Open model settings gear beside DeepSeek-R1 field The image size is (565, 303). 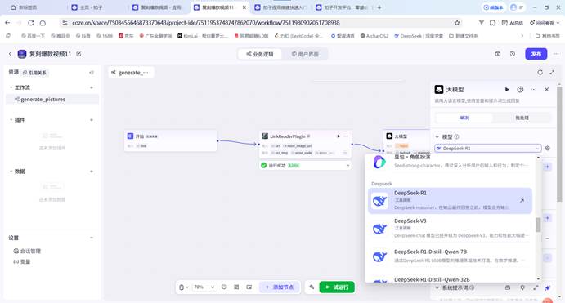coord(547,149)
